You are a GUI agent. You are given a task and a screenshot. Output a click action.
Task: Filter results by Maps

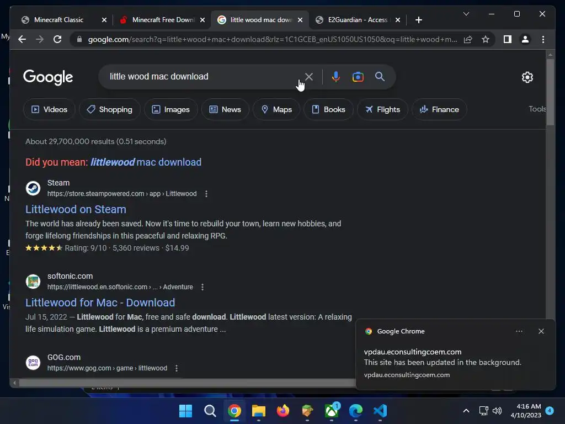pyautogui.click(x=276, y=109)
